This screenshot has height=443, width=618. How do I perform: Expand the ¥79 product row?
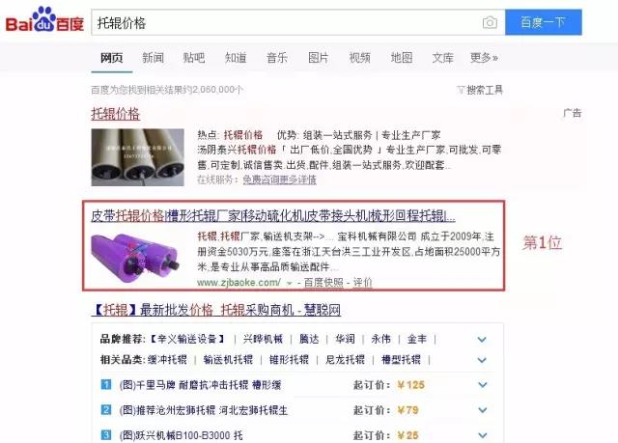coord(482,410)
